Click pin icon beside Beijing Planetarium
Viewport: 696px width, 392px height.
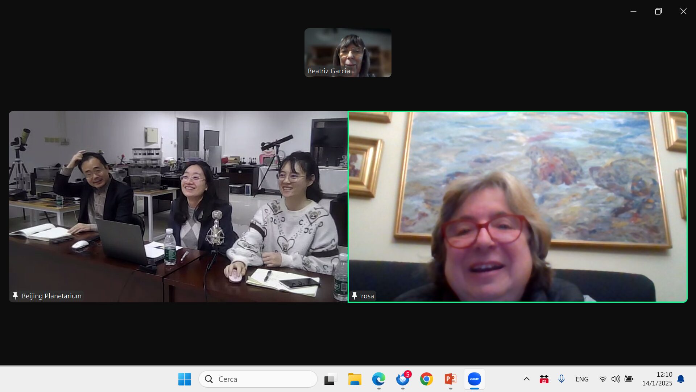(15, 296)
